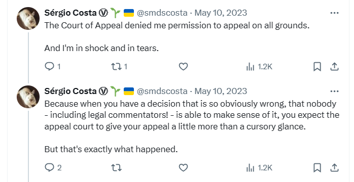This screenshot has width=354, height=182.
Task: Retweet the first tweet about appeal denial
Action: (x=119, y=67)
